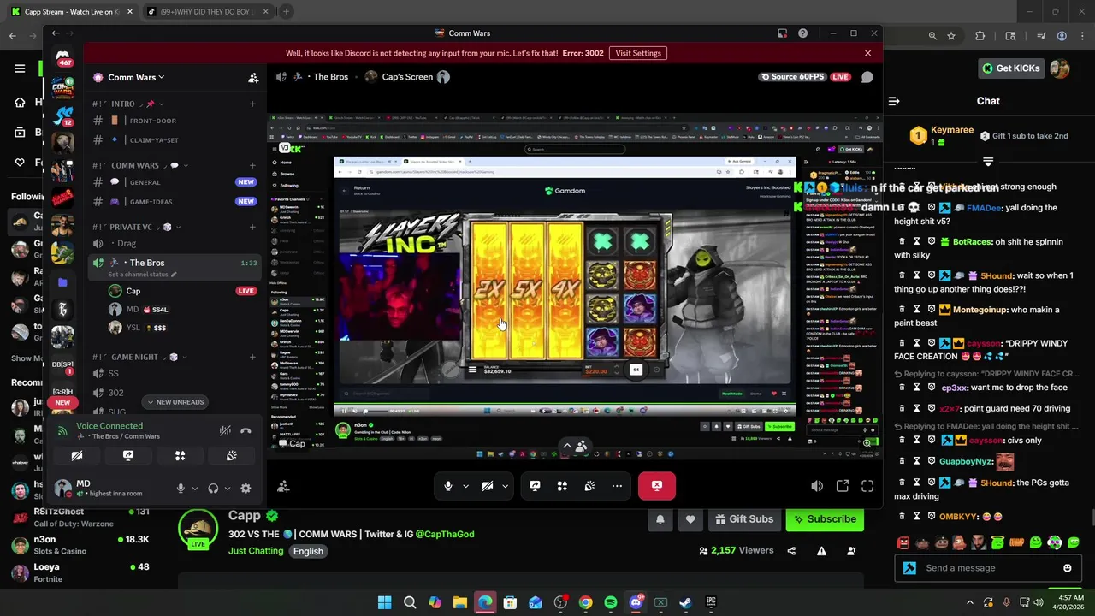Image resolution: width=1095 pixels, height=616 pixels.
Task: Open the game-ideas channel
Action: 175,202
